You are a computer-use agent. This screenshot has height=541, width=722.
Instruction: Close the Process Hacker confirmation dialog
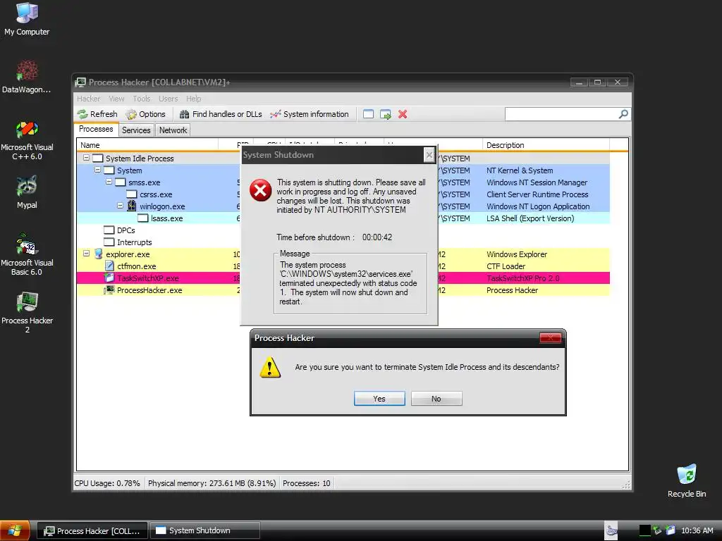coord(551,338)
